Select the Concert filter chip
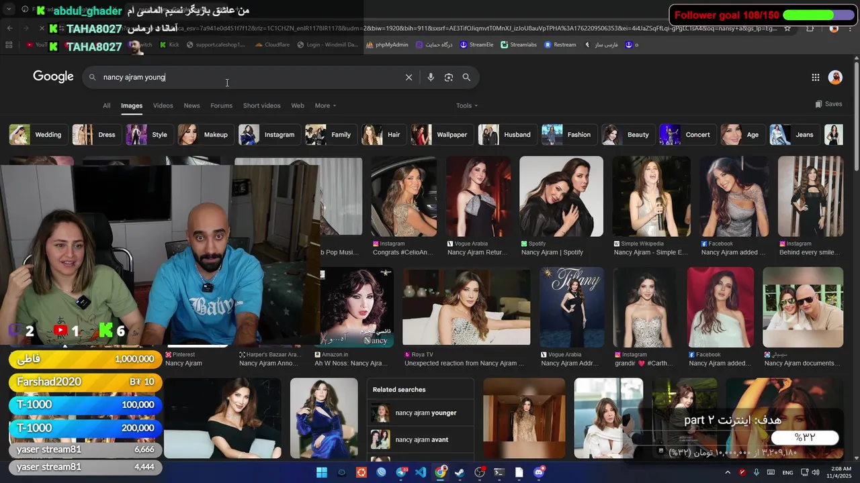Image resolution: width=860 pixels, height=483 pixels. 687,135
